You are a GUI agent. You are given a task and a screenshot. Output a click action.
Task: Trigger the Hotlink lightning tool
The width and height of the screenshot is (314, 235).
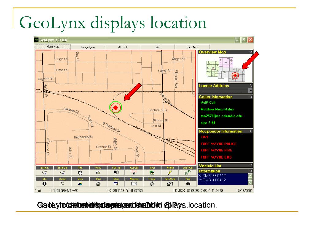(x=170, y=173)
